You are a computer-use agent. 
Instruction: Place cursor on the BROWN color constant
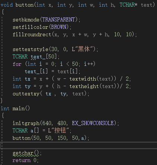tap(59, 27)
